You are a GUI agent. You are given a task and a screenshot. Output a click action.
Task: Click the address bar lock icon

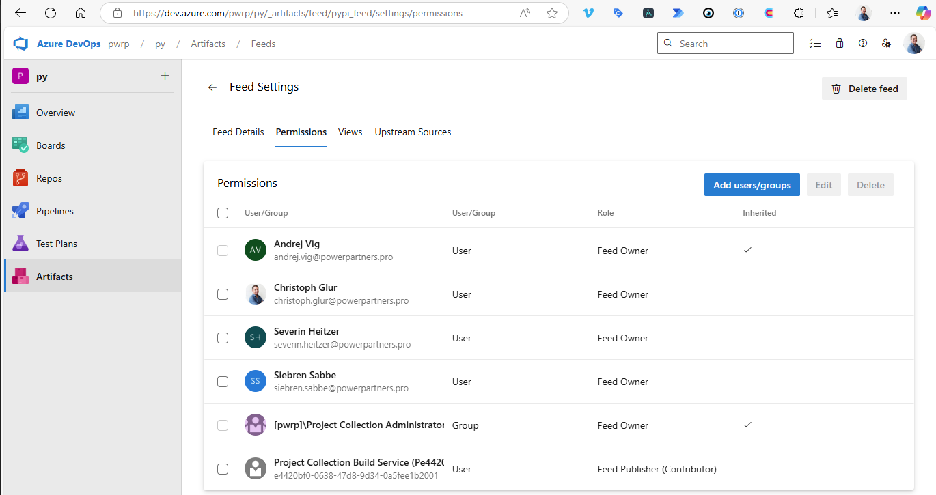click(118, 13)
